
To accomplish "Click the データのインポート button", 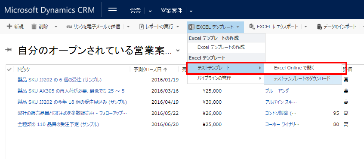I will [x=336, y=27].
